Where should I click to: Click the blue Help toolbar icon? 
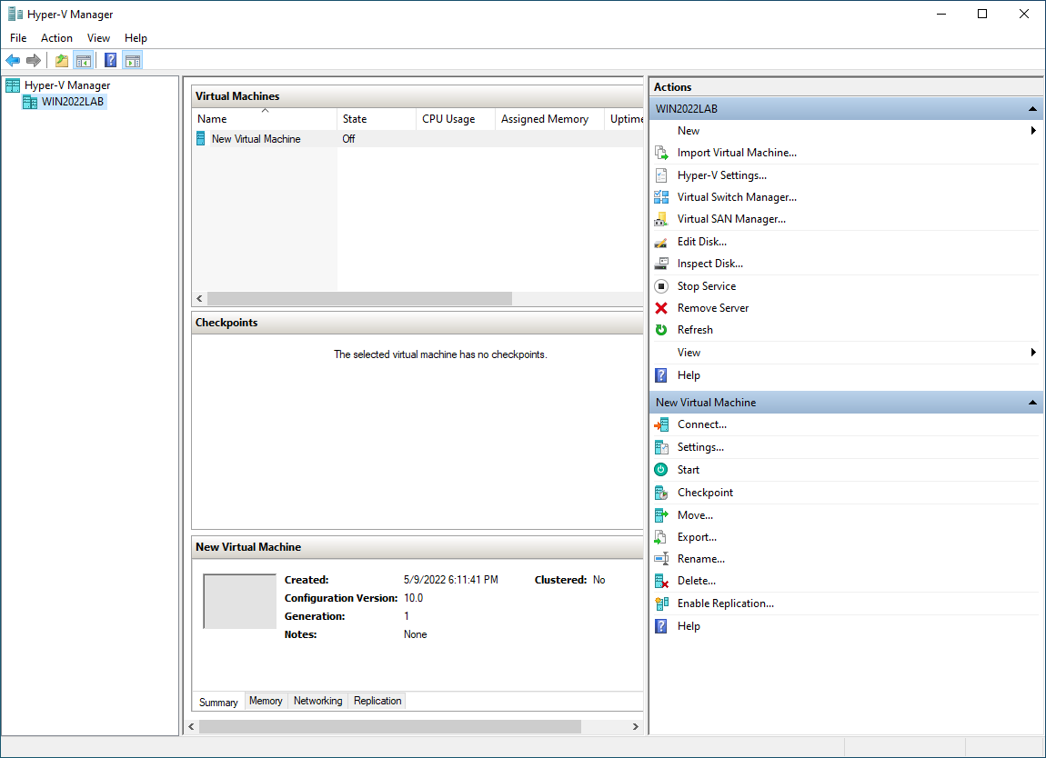click(x=111, y=61)
